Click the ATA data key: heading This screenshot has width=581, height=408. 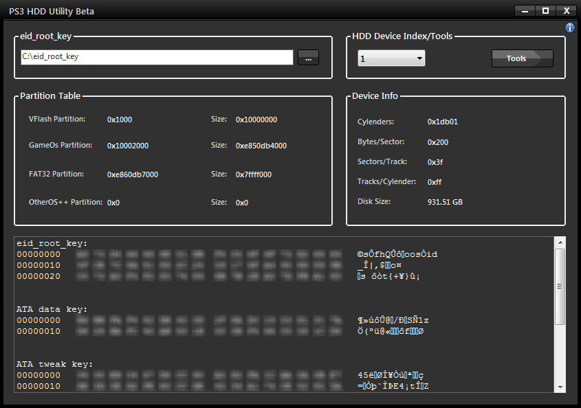(x=52, y=309)
